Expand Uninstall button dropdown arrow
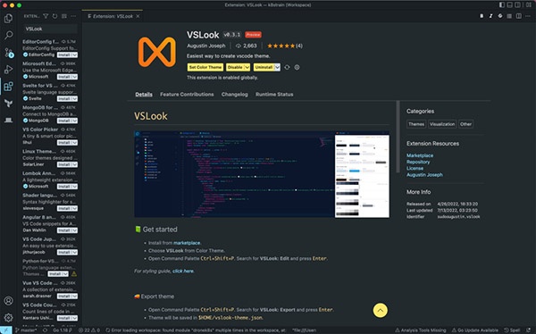 tap(277, 67)
